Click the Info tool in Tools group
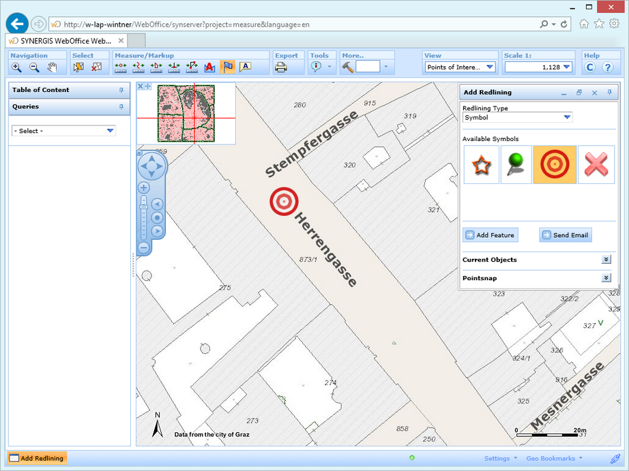 (318, 67)
